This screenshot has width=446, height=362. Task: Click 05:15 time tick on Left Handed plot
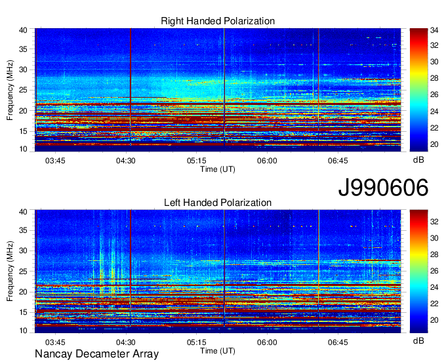tap(197, 342)
